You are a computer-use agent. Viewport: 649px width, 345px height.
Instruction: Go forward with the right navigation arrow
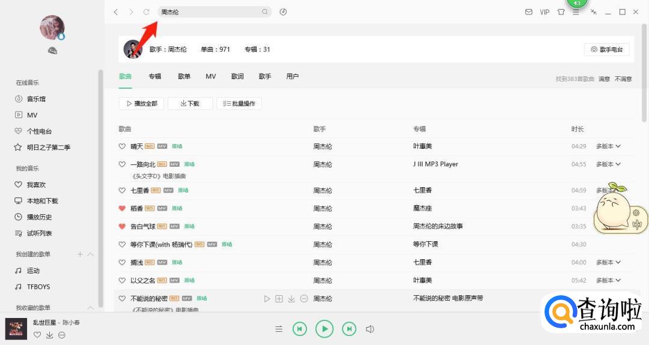pos(131,12)
